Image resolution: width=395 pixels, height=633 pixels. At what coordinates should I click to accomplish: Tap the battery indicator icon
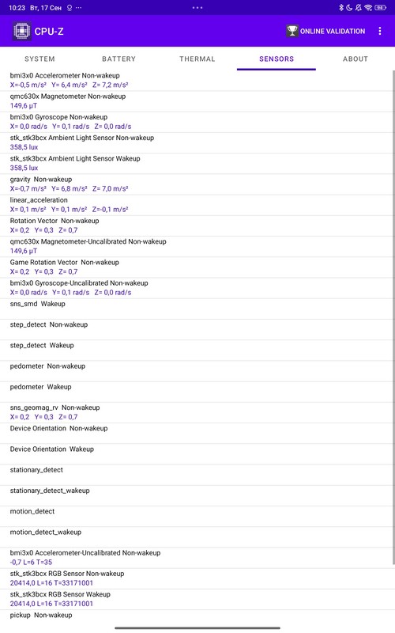(x=380, y=8)
